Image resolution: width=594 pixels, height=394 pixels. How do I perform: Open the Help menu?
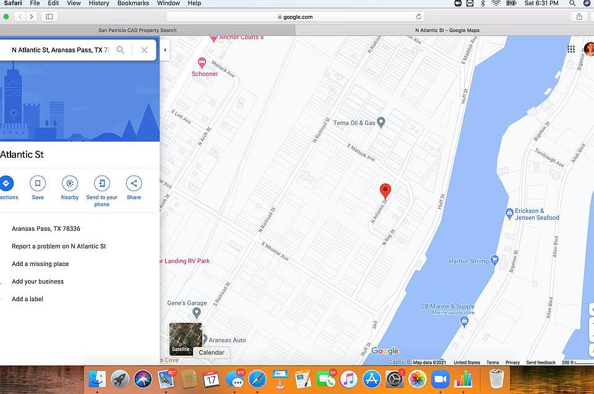(x=194, y=4)
